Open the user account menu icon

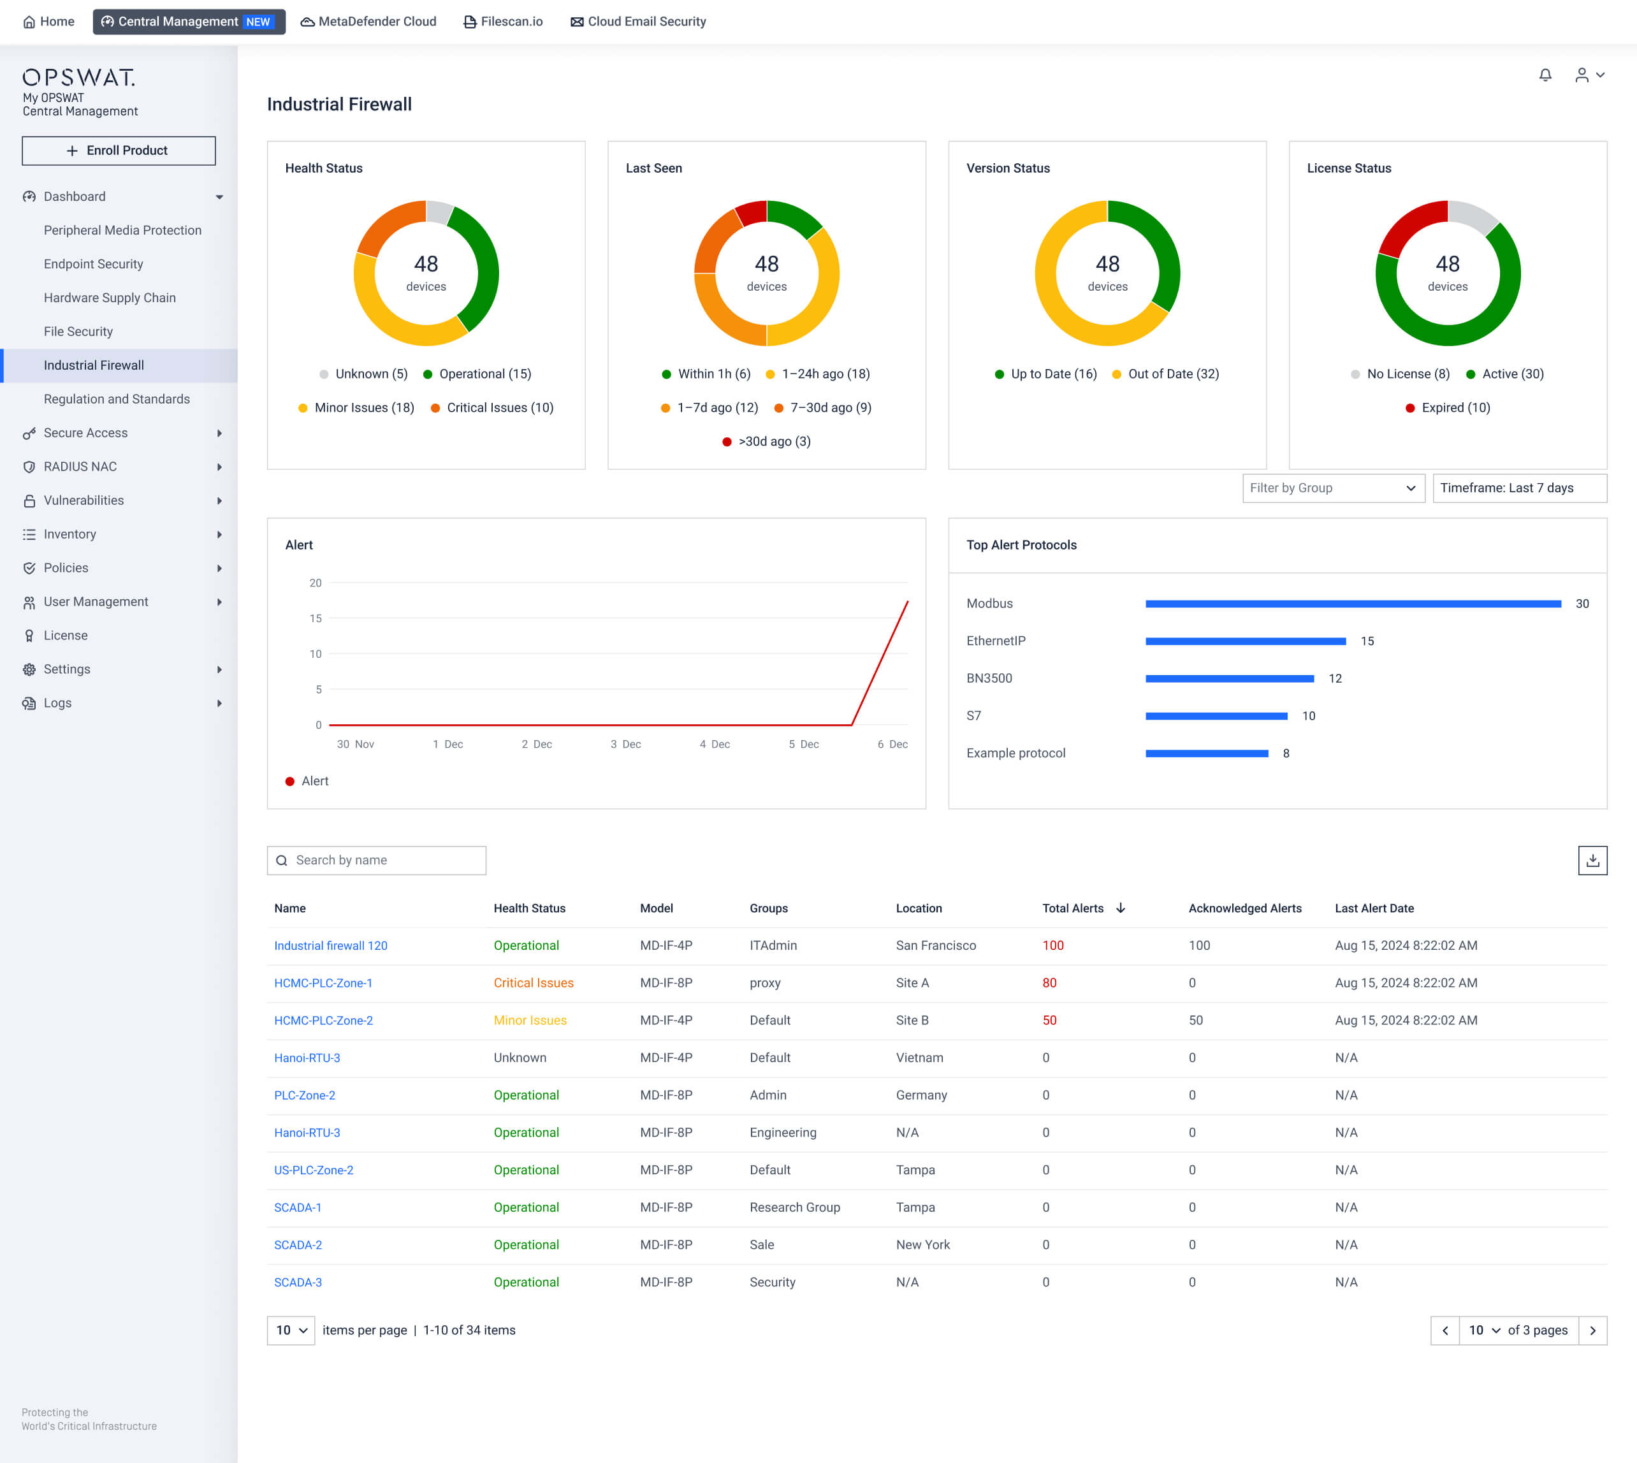pyautogui.click(x=1582, y=75)
